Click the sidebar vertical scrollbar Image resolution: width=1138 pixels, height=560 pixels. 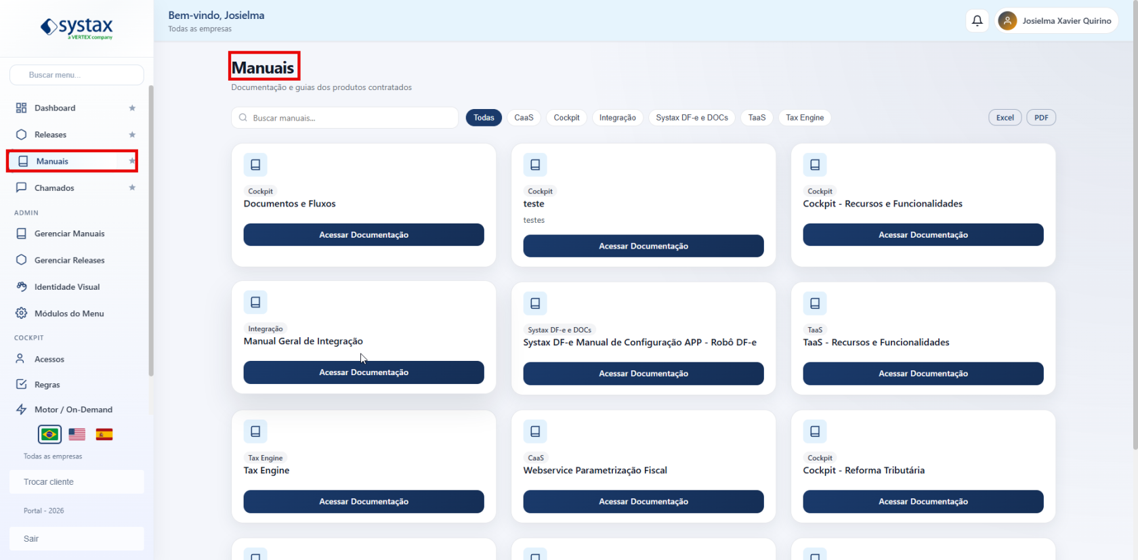(151, 230)
